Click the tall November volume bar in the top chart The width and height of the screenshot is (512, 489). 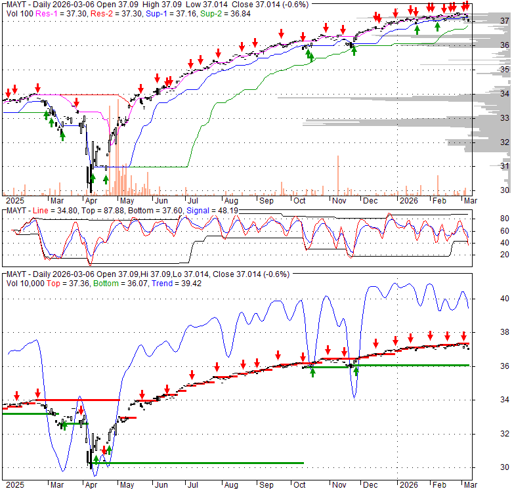pos(338,175)
